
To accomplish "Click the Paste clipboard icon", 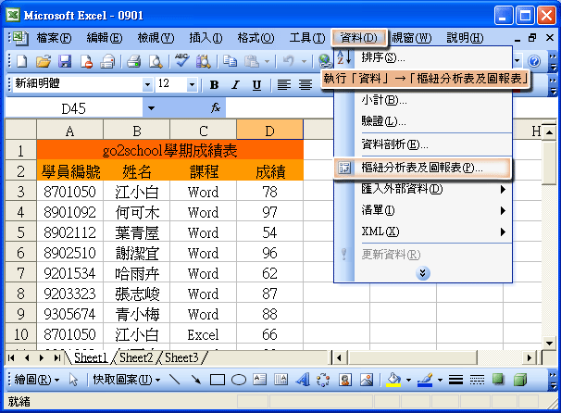I will (x=252, y=61).
